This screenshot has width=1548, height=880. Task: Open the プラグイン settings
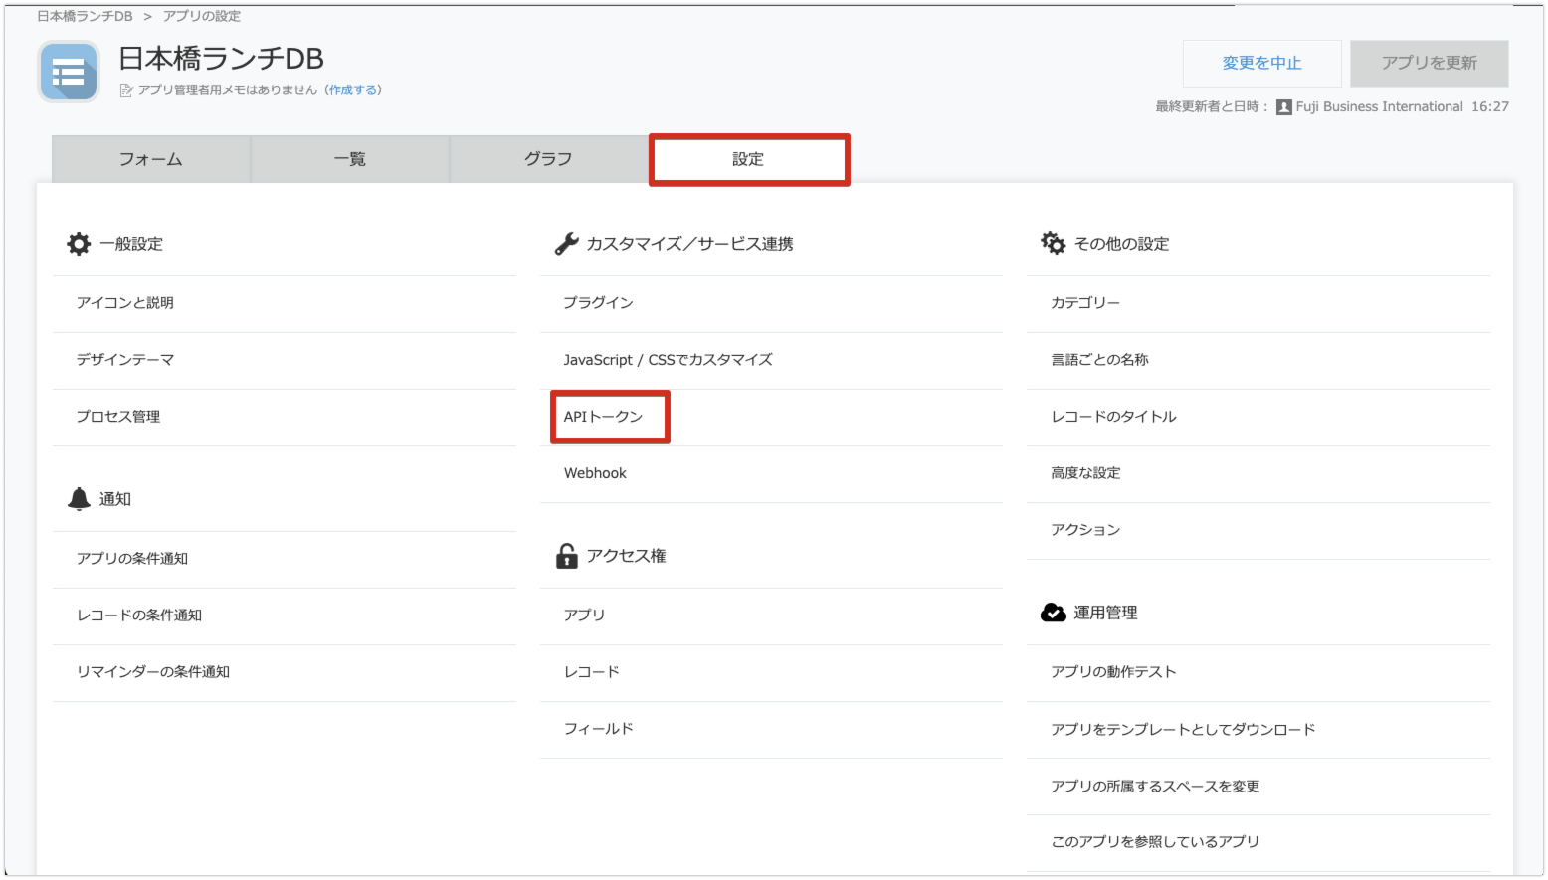pyautogui.click(x=771, y=303)
